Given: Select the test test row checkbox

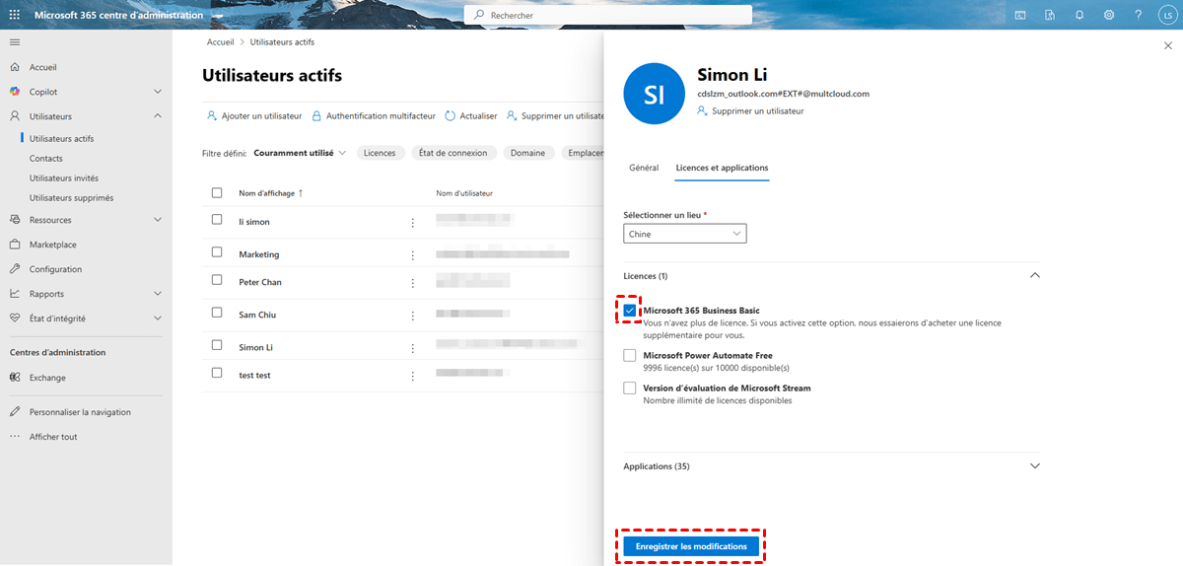Looking at the screenshot, I should click(x=217, y=373).
